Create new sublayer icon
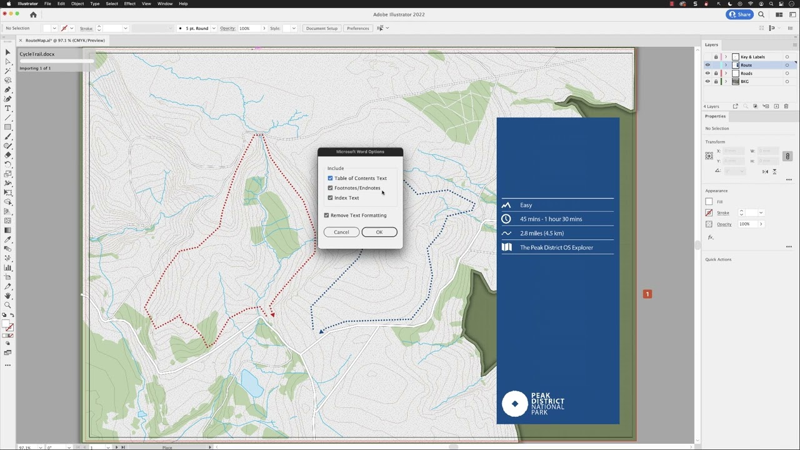The image size is (800, 450). coord(766,106)
